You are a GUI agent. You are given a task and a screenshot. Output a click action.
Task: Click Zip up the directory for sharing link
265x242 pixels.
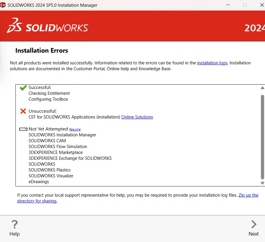tap(138, 198)
